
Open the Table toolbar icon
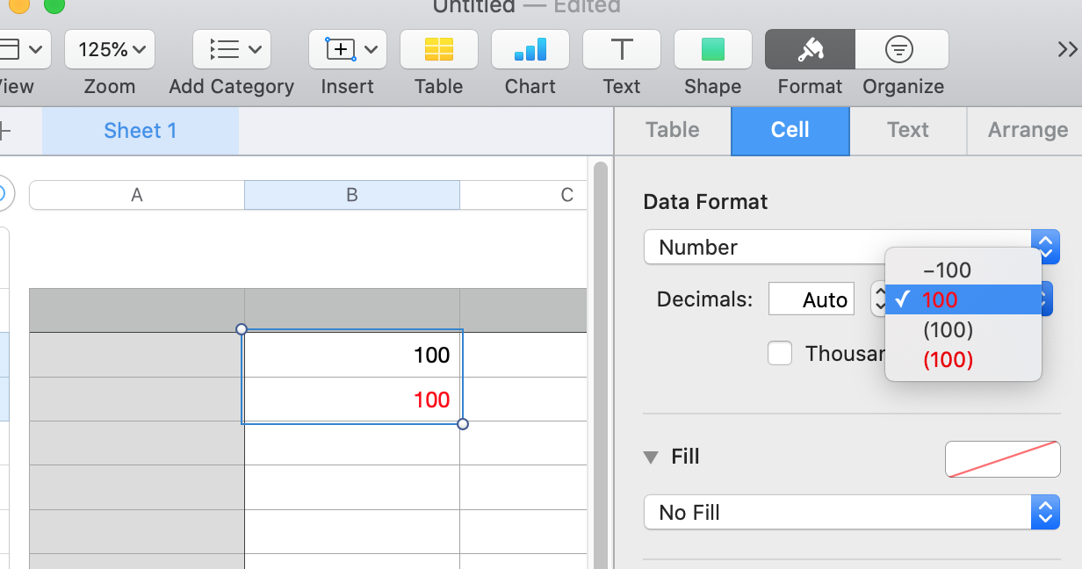pyautogui.click(x=438, y=49)
